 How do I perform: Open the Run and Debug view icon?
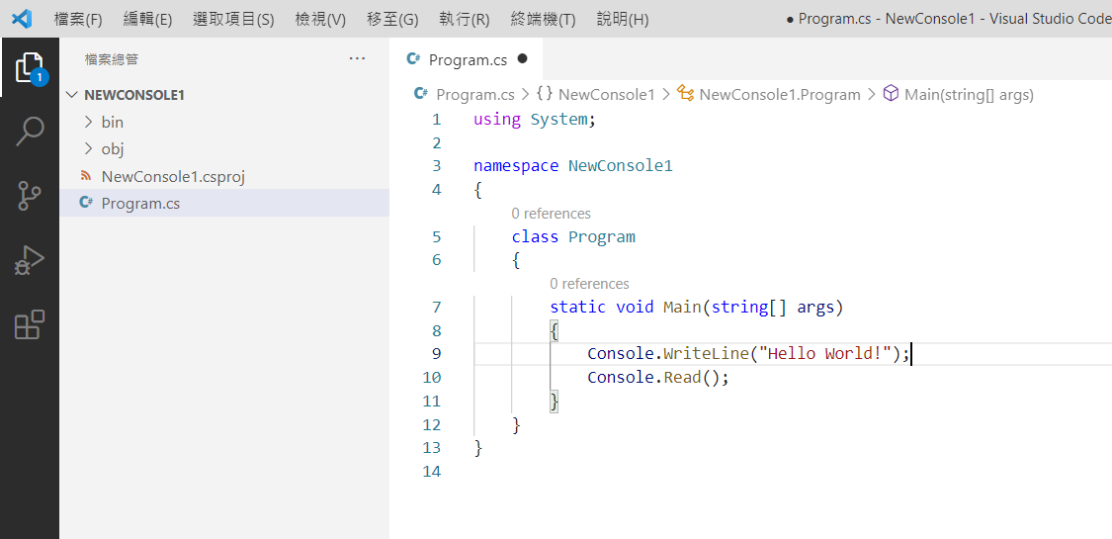click(30, 260)
